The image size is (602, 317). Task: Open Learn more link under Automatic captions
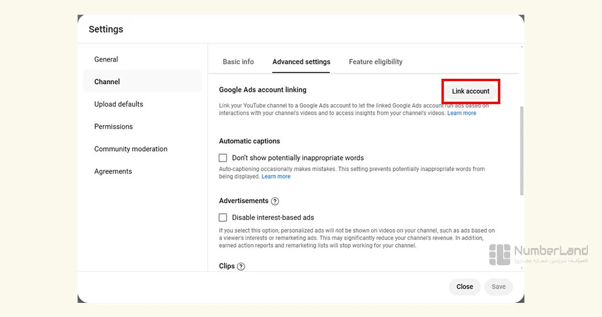click(x=276, y=176)
